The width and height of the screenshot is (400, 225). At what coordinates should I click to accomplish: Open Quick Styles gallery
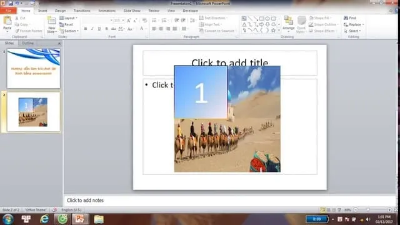coord(301,24)
